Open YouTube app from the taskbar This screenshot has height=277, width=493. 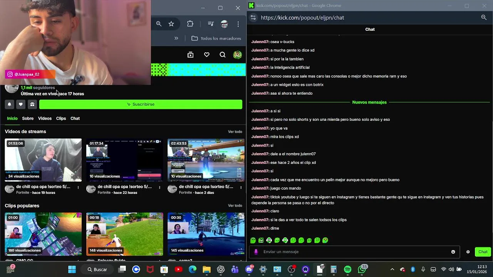178,269
